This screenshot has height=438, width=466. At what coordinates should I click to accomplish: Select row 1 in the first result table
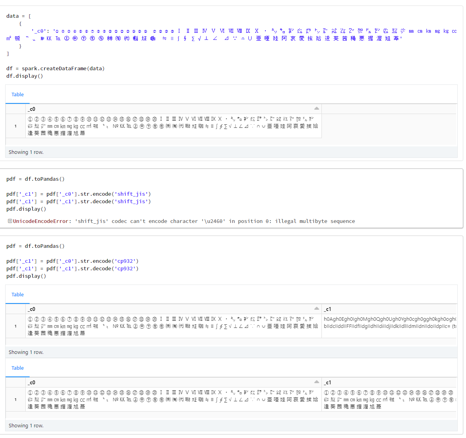tap(15, 125)
